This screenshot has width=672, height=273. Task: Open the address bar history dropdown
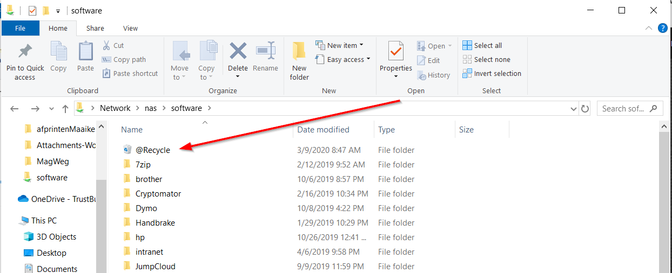pyautogui.click(x=574, y=109)
